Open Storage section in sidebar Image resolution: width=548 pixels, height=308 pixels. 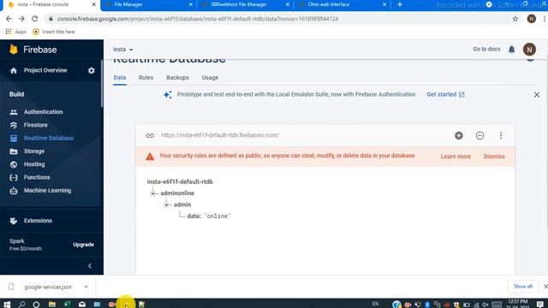click(x=34, y=151)
